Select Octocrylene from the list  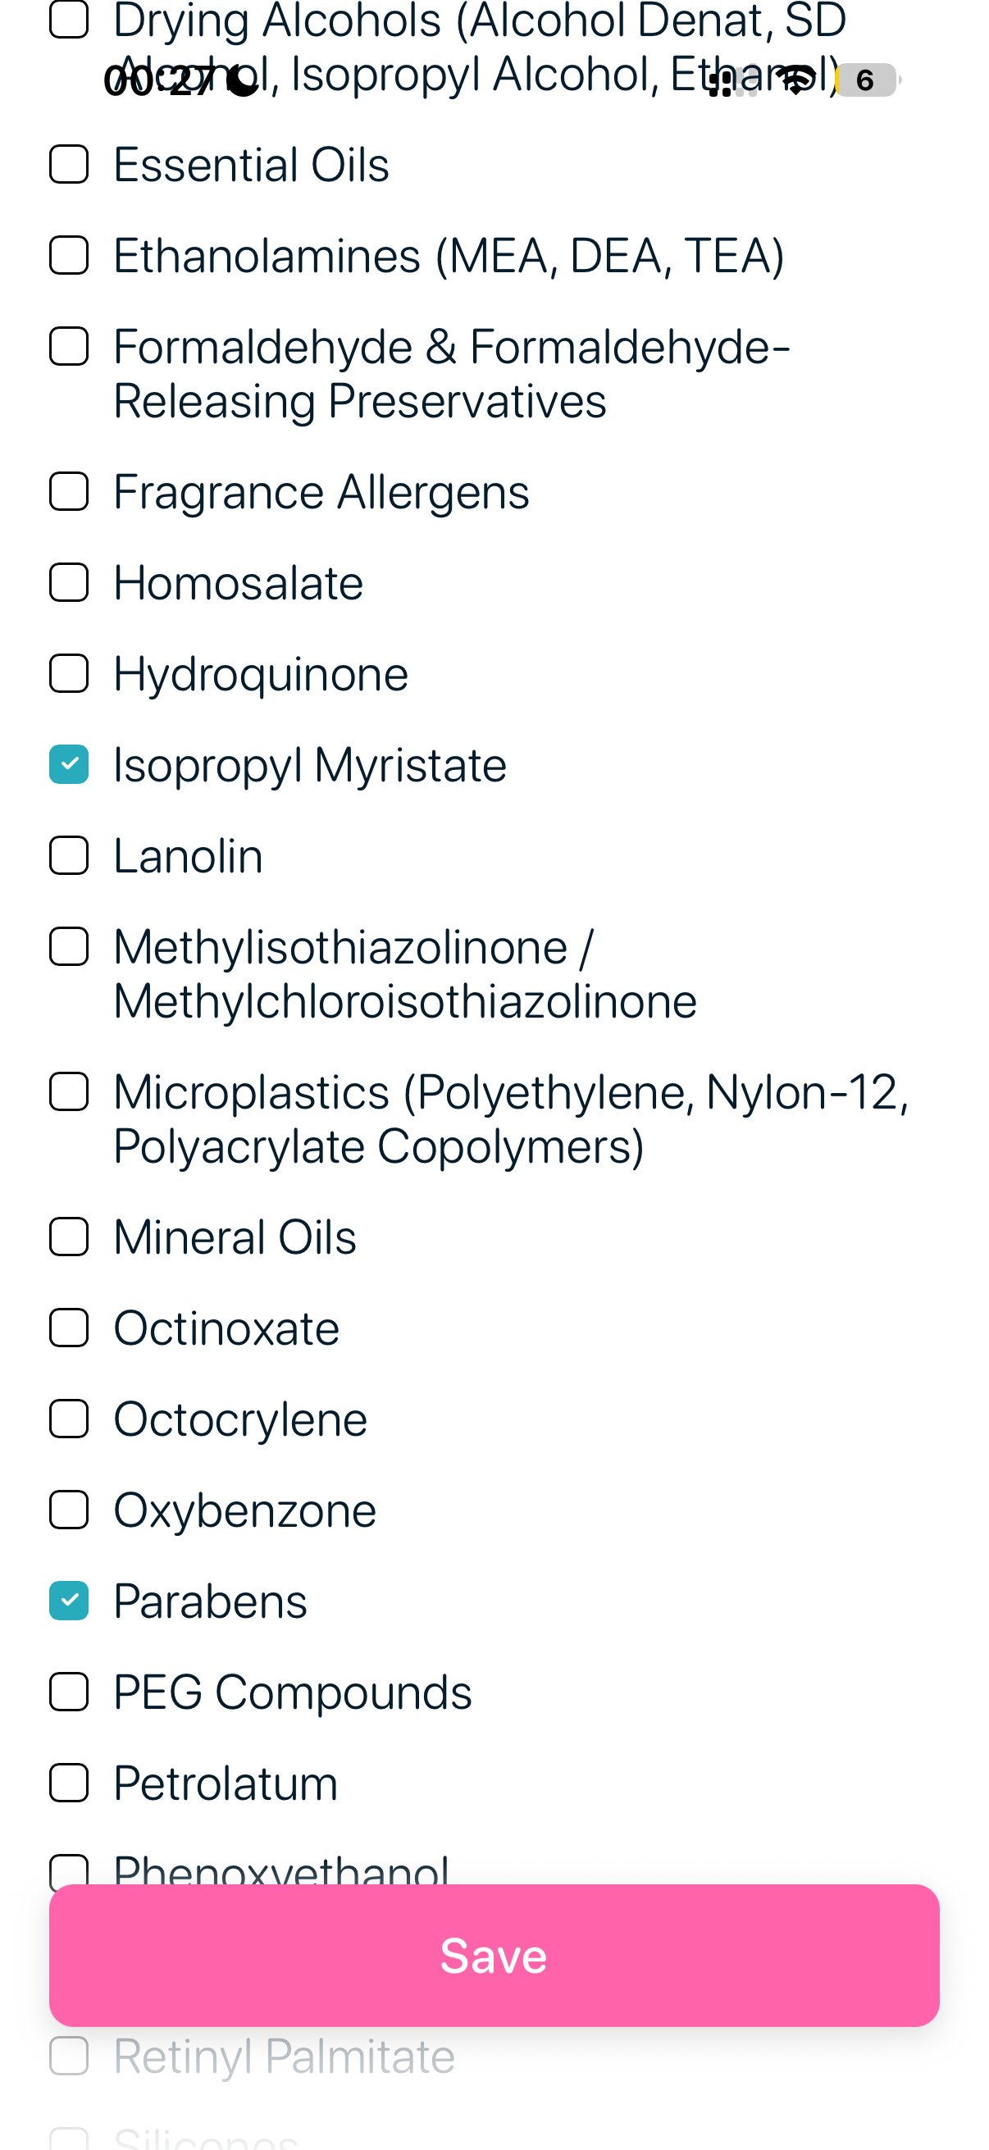click(x=70, y=1419)
